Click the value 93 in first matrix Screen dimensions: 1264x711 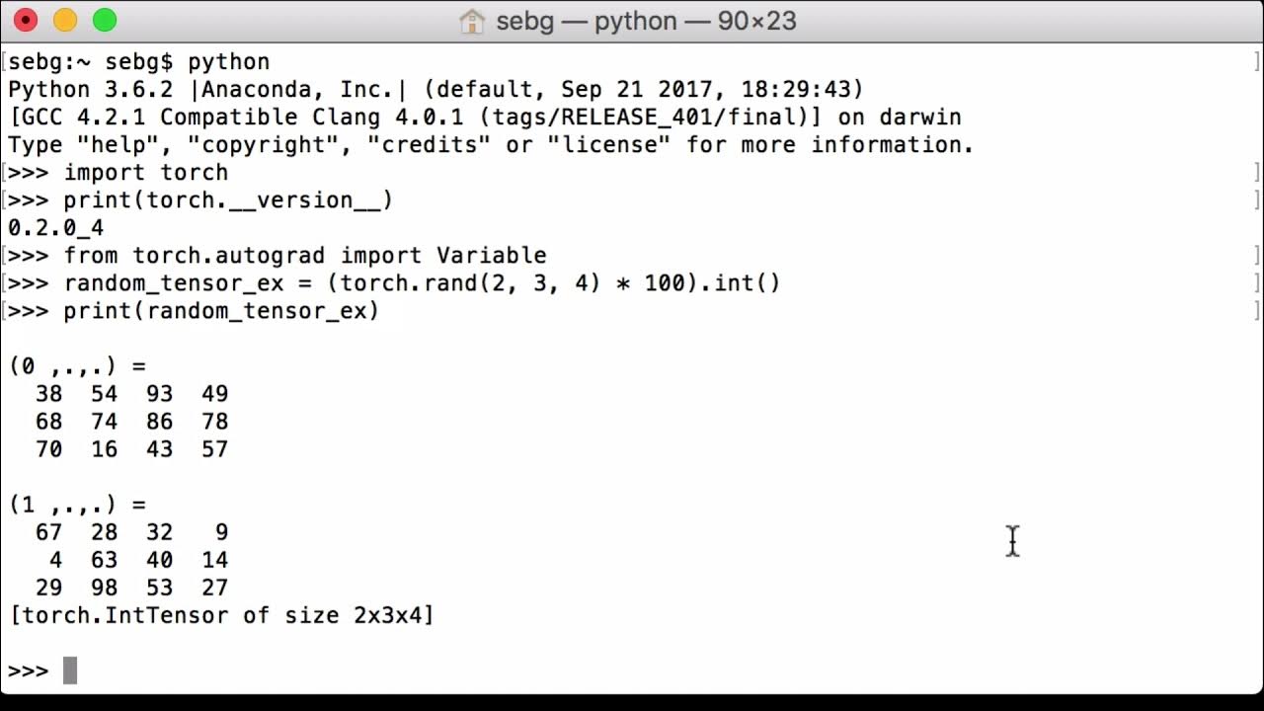pos(159,394)
